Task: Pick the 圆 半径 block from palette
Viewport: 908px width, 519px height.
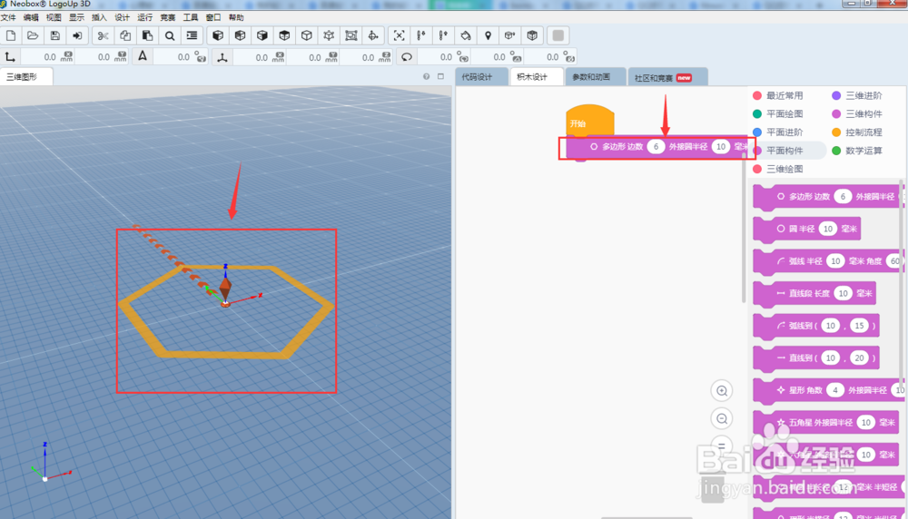Action: [806, 230]
